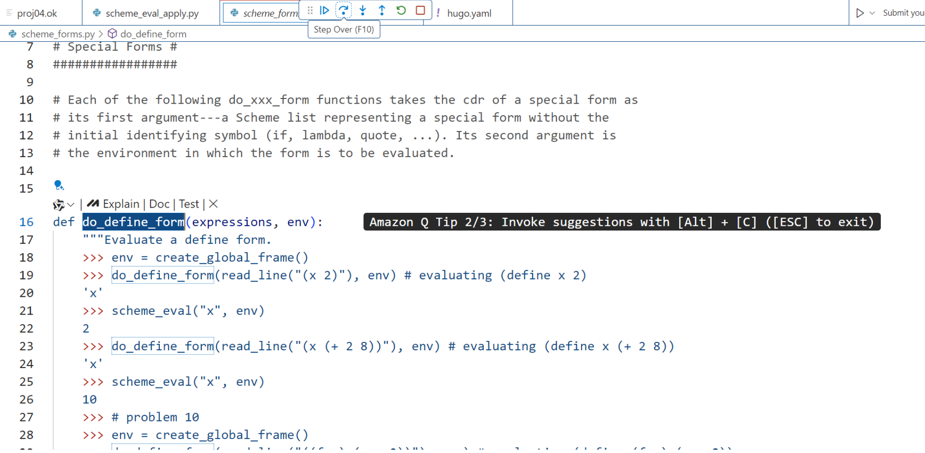Image resolution: width=925 pixels, height=453 pixels.
Task: Click the do_define_form breadcrumb
Action: point(153,34)
